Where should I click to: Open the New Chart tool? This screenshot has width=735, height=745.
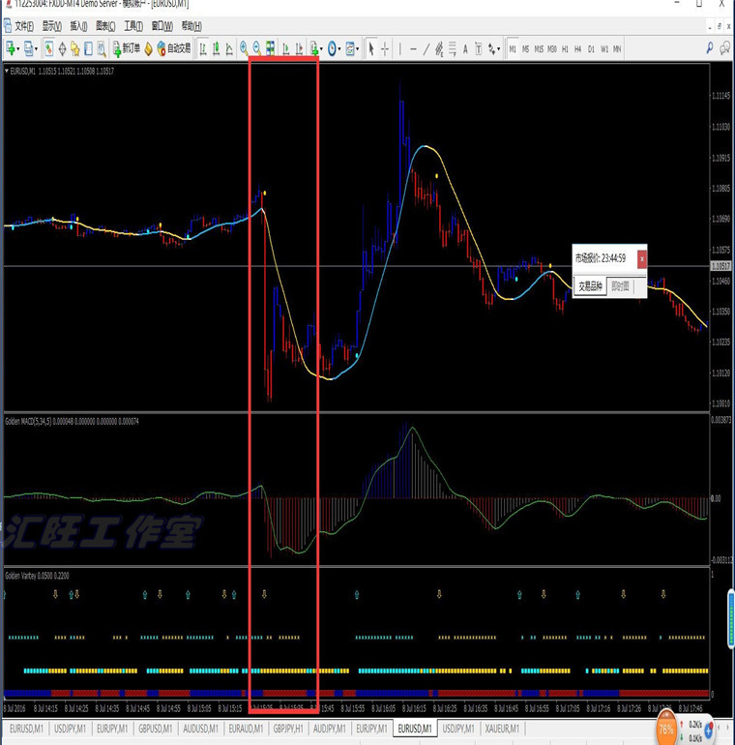click(10, 48)
